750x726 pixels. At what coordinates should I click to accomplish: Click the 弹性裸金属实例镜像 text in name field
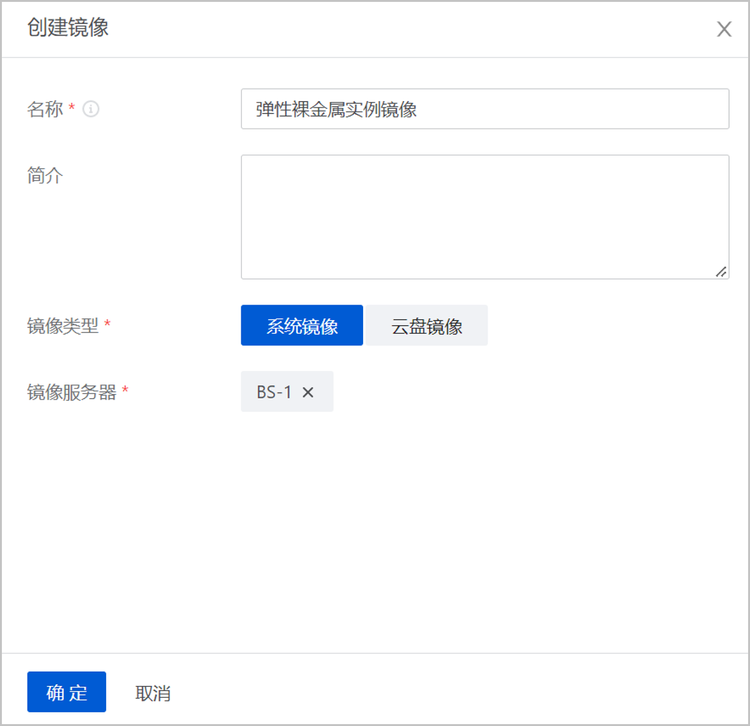point(336,109)
